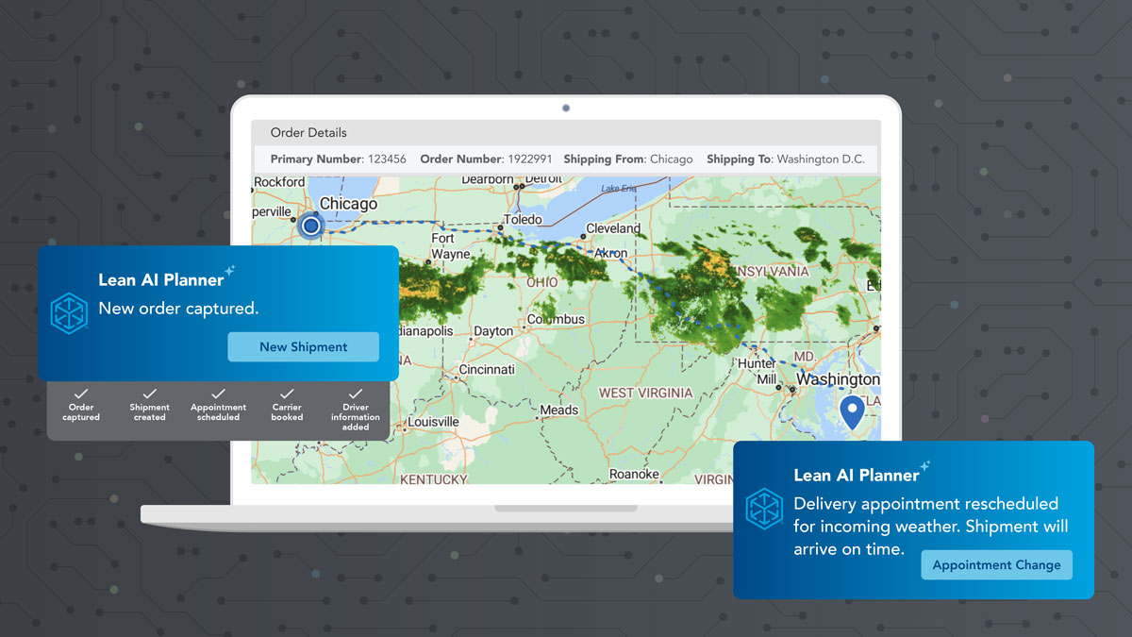Image resolution: width=1132 pixels, height=637 pixels.
Task: Click Shipping To: Washington D.C.
Action: [x=786, y=159]
